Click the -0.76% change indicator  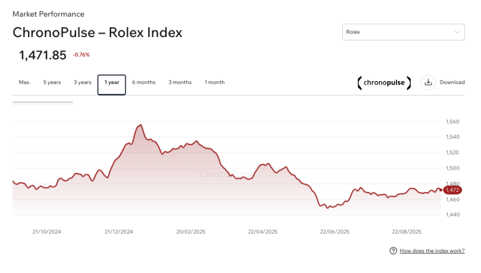(81, 55)
